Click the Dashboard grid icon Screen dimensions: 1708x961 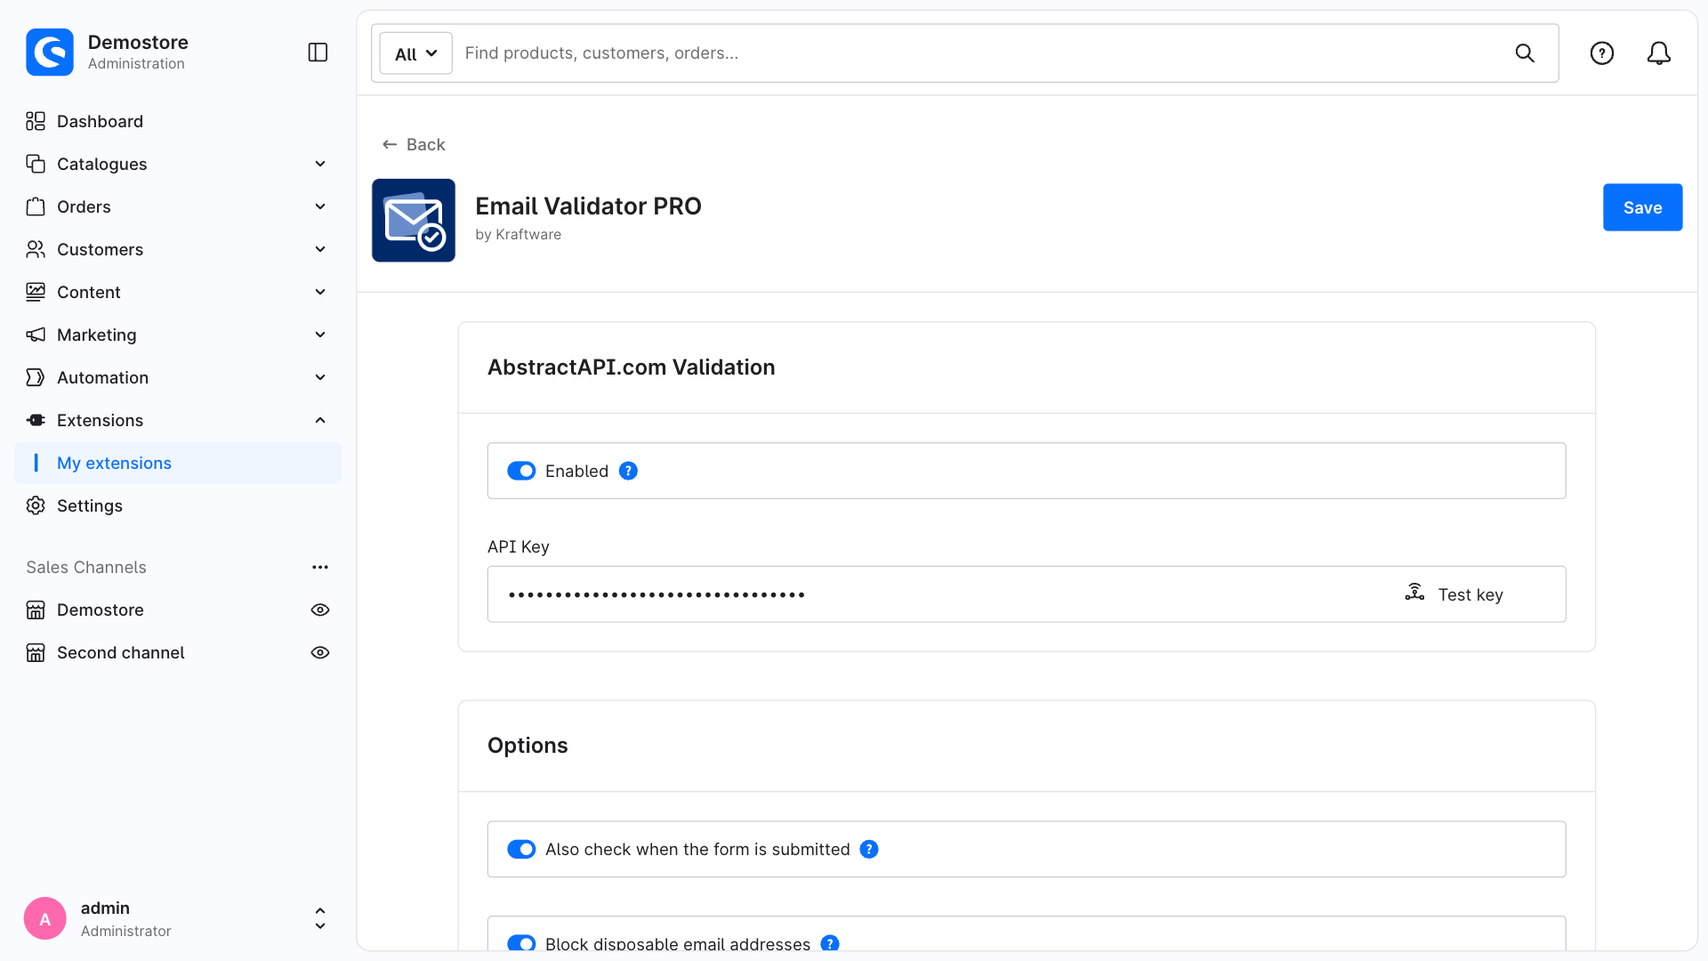point(36,121)
